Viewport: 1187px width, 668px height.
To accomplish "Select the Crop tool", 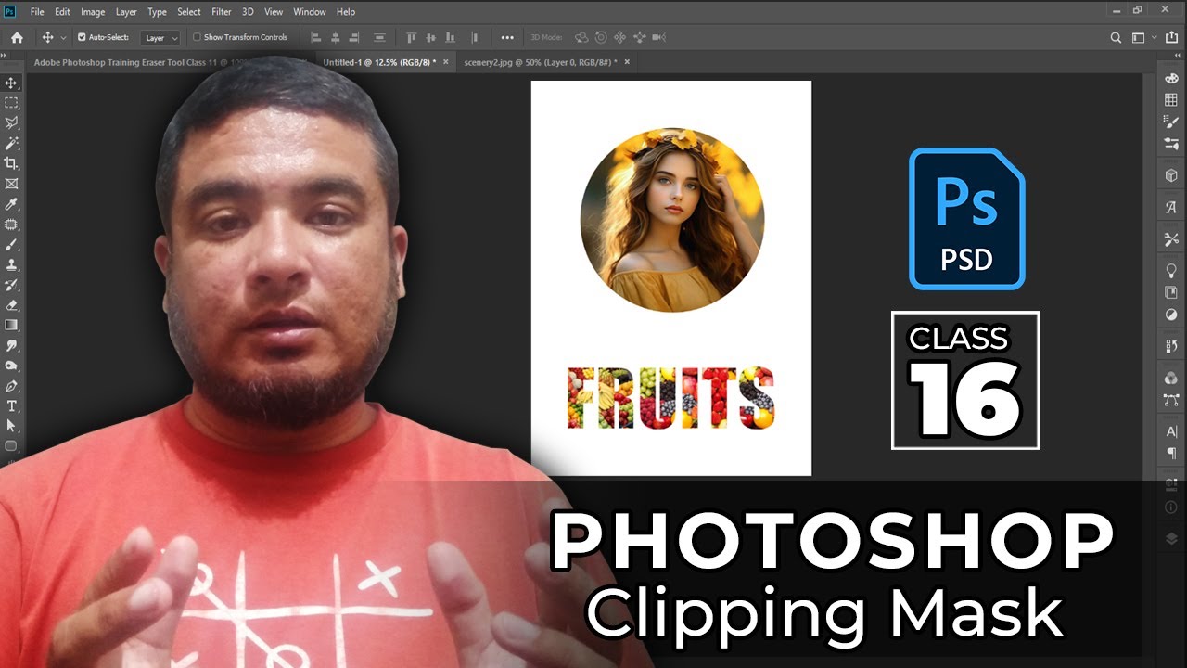I will (12, 163).
